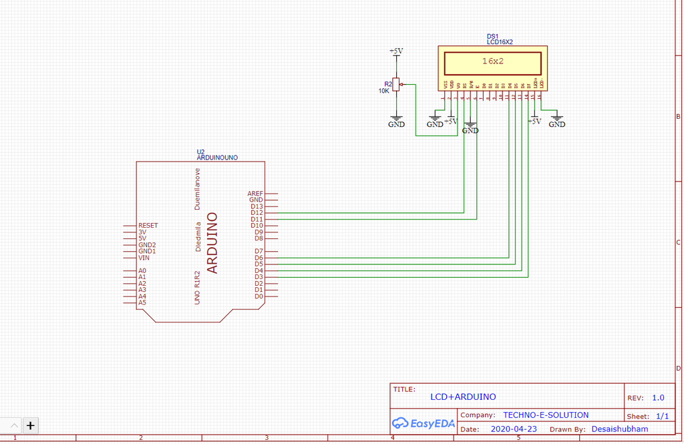Click the GND symbol at LCD's right side
This screenshot has height=444, width=684.
click(x=556, y=119)
